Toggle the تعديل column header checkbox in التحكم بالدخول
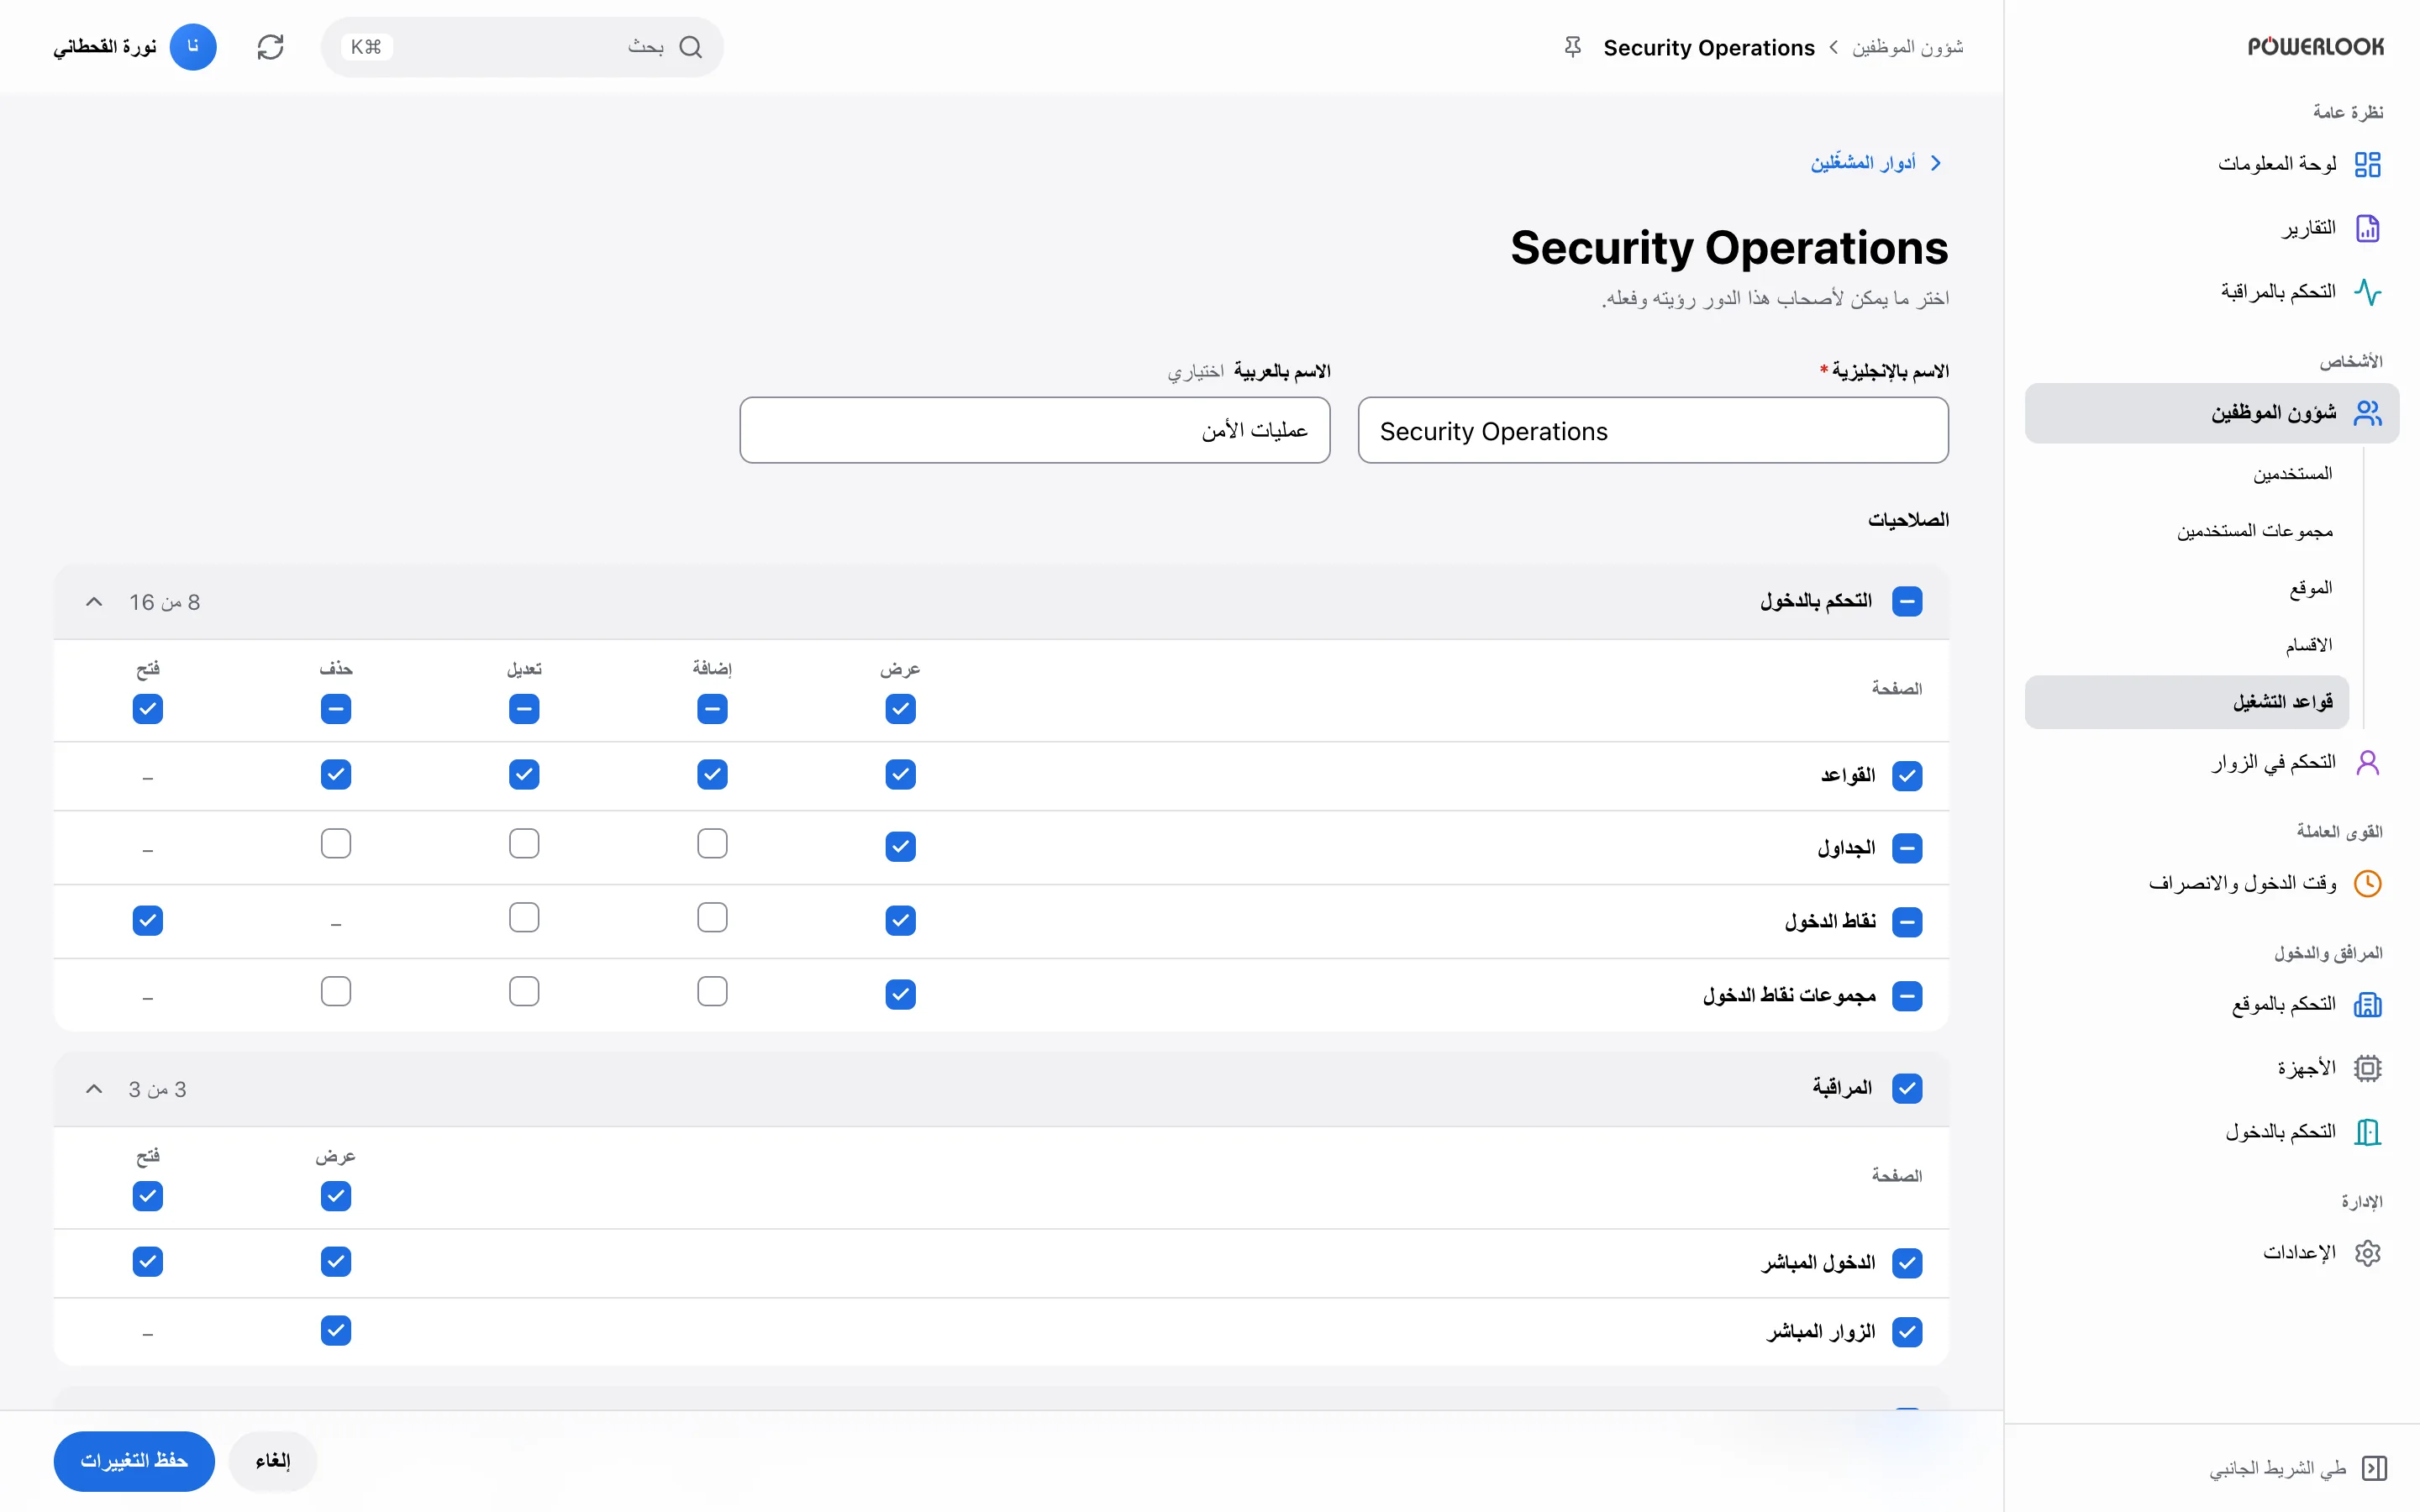 (524, 709)
